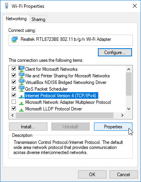Click the items list scroll down arrow
141x182 pixels.
129,109
